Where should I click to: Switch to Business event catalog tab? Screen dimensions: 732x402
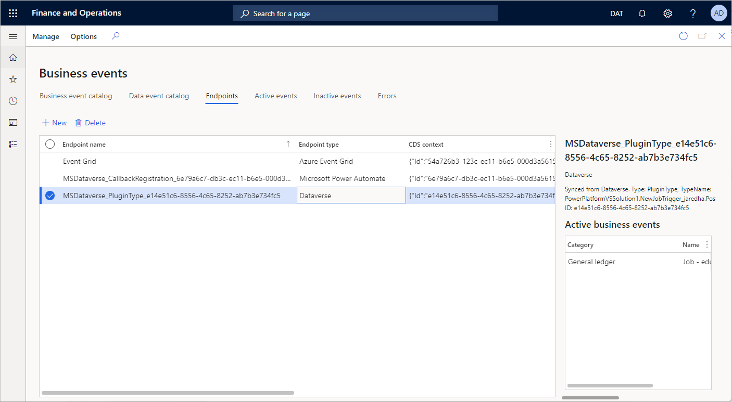click(76, 96)
